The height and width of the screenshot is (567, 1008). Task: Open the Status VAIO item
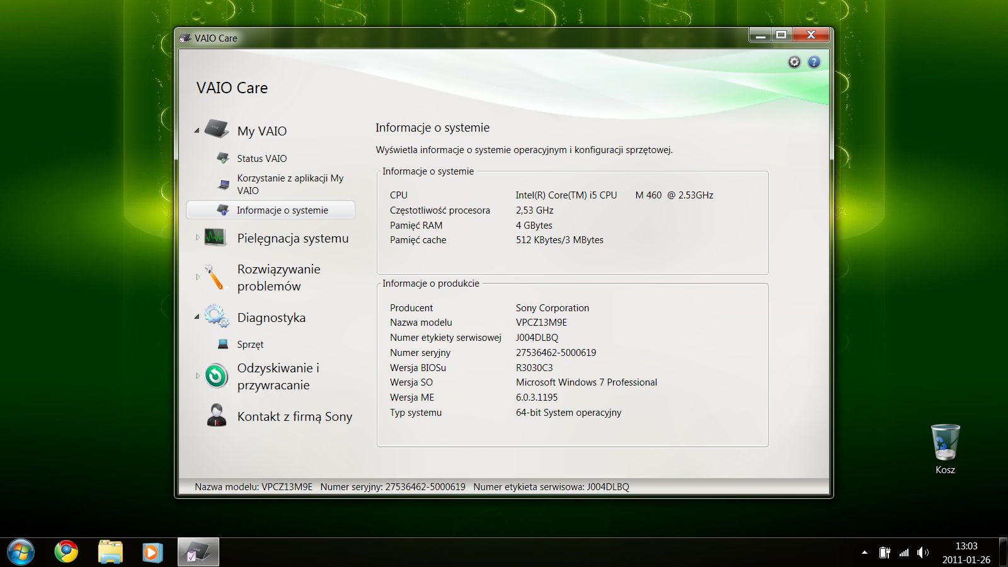[x=262, y=158]
